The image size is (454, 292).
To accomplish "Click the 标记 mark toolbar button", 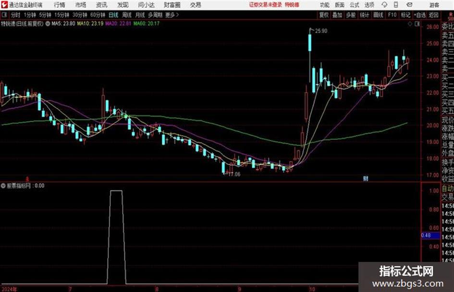I will 405,15.
